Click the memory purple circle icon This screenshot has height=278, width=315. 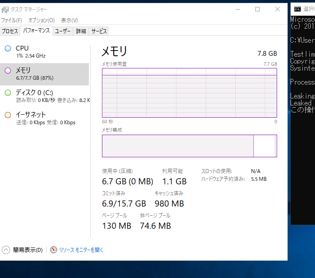pyautogui.click(x=8, y=71)
